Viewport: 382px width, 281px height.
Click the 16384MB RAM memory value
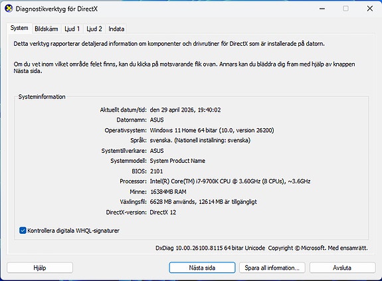pos(168,191)
